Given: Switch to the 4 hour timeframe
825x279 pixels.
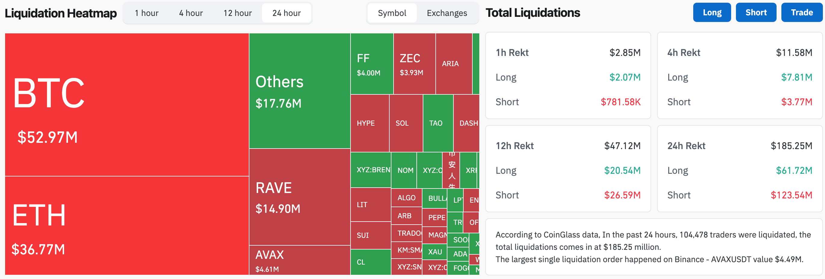Looking at the screenshot, I should pos(190,13).
